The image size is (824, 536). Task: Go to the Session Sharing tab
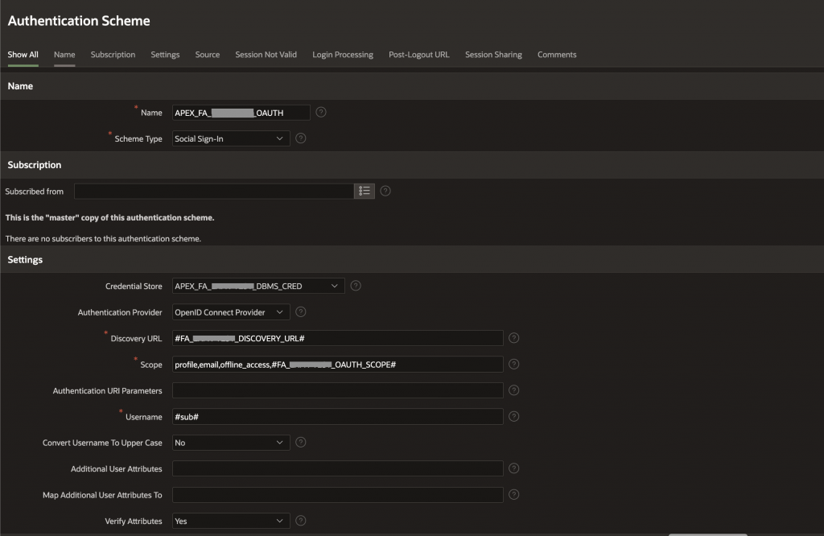[x=493, y=55]
